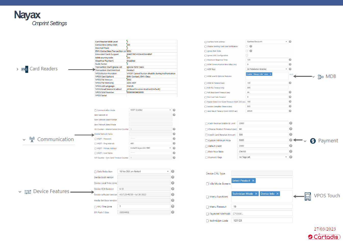Collapse the Communication section chevron

pos(24,140)
